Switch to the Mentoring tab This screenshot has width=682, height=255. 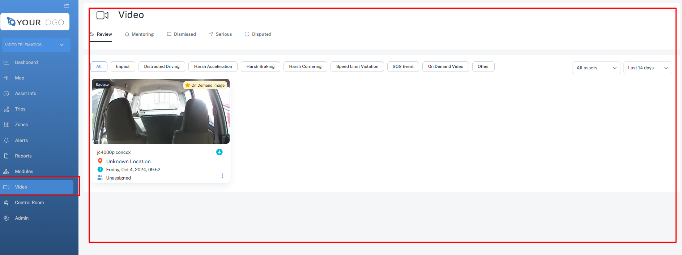coord(139,34)
